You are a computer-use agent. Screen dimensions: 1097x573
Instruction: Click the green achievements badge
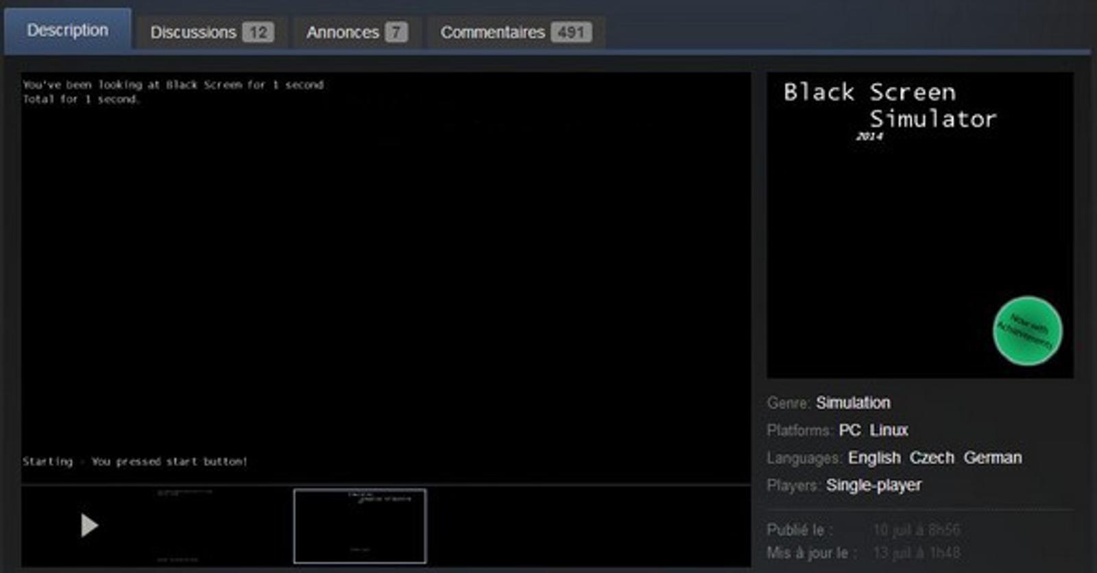point(1027,331)
